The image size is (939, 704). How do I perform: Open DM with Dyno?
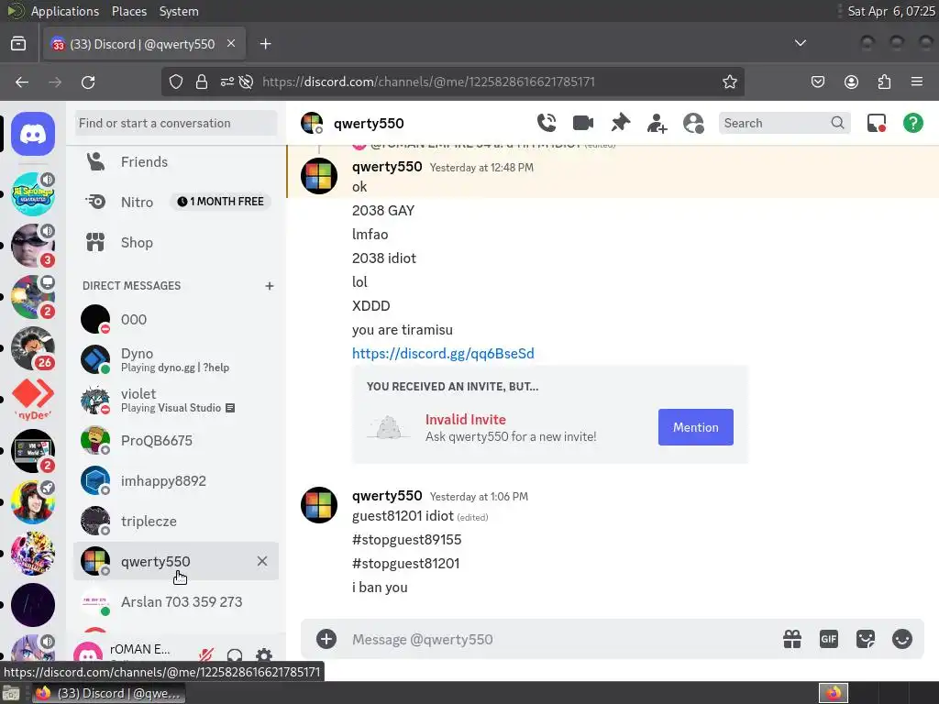pyautogui.click(x=176, y=359)
